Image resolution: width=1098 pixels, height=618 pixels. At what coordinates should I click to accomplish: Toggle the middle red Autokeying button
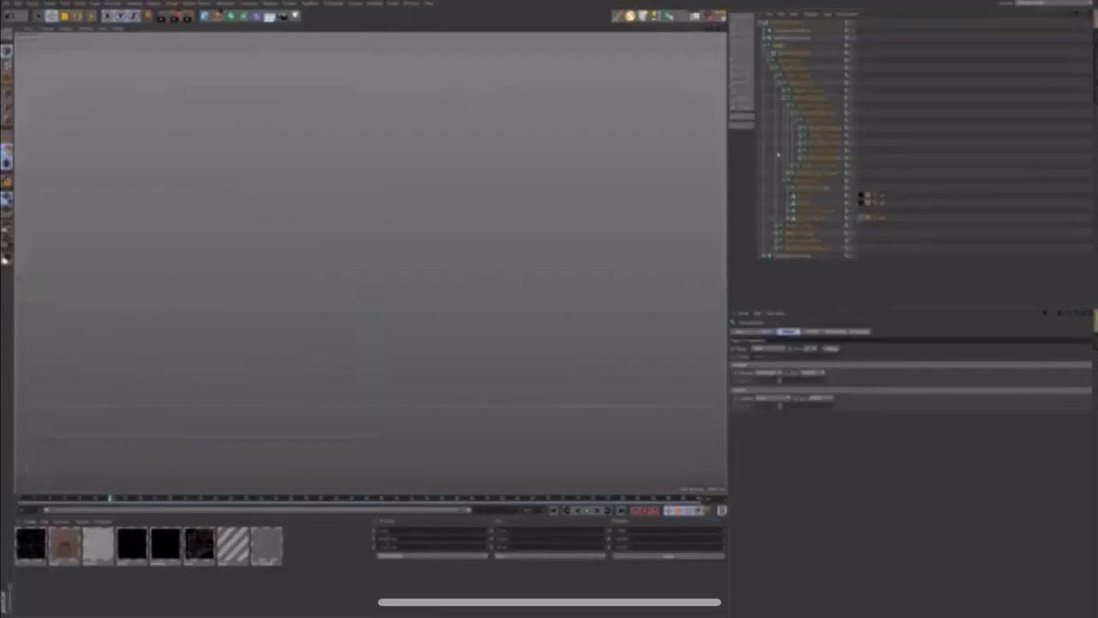(x=645, y=511)
